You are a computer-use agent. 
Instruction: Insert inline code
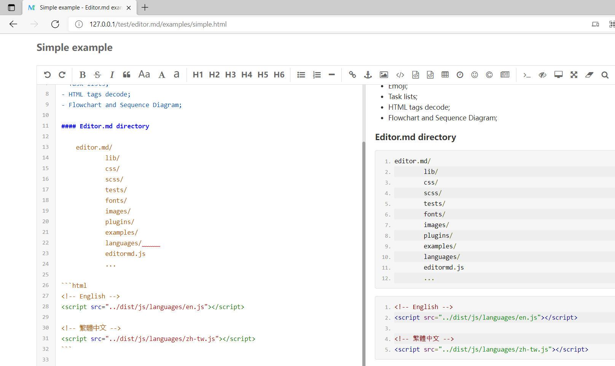(400, 75)
